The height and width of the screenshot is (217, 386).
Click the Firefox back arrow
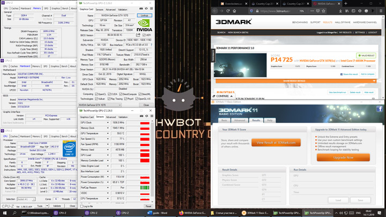coord(215,11)
